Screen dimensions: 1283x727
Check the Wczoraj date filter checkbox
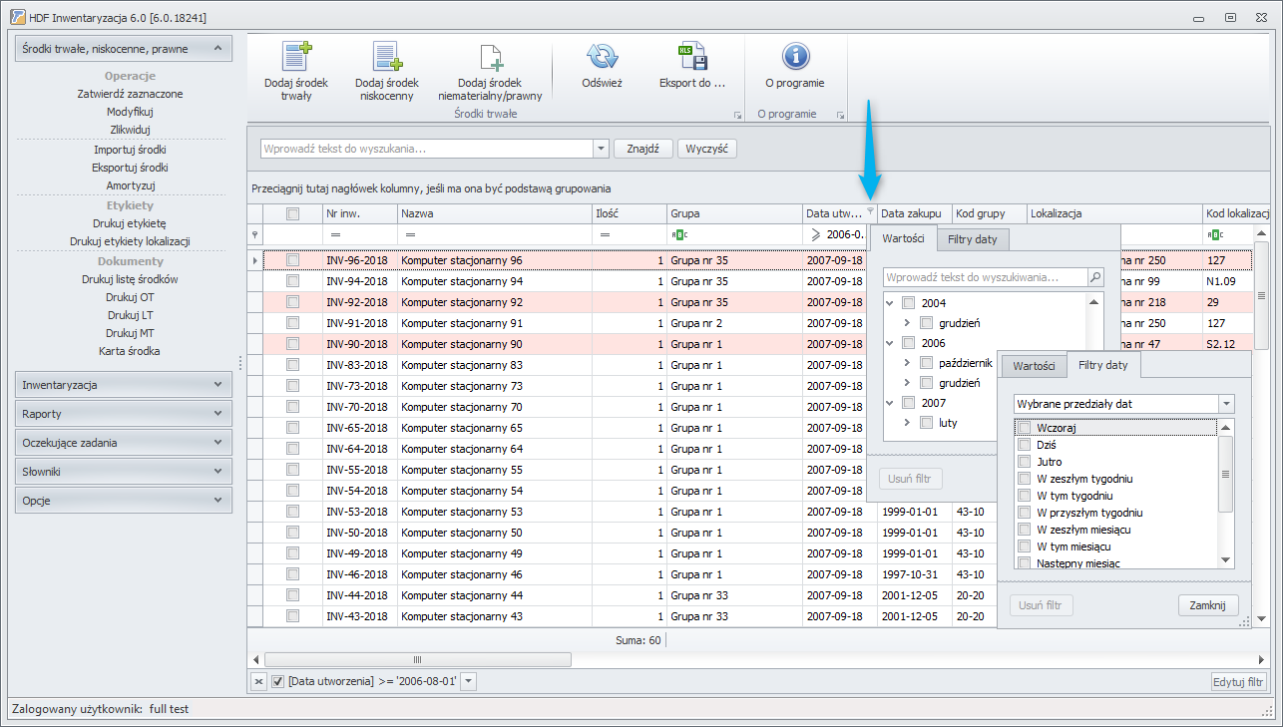(1024, 428)
